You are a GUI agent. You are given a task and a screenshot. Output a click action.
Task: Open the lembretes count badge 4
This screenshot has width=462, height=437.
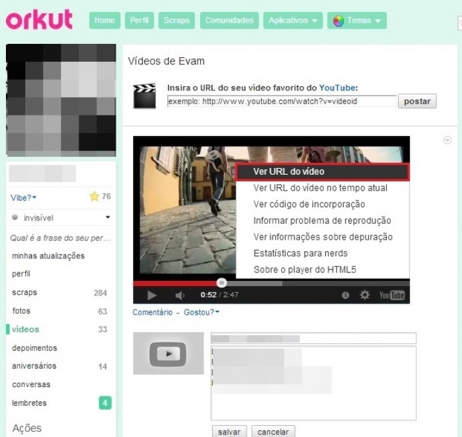(105, 403)
